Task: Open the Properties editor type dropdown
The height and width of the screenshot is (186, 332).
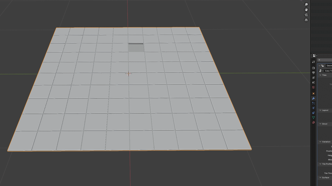Action: point(315,56)
